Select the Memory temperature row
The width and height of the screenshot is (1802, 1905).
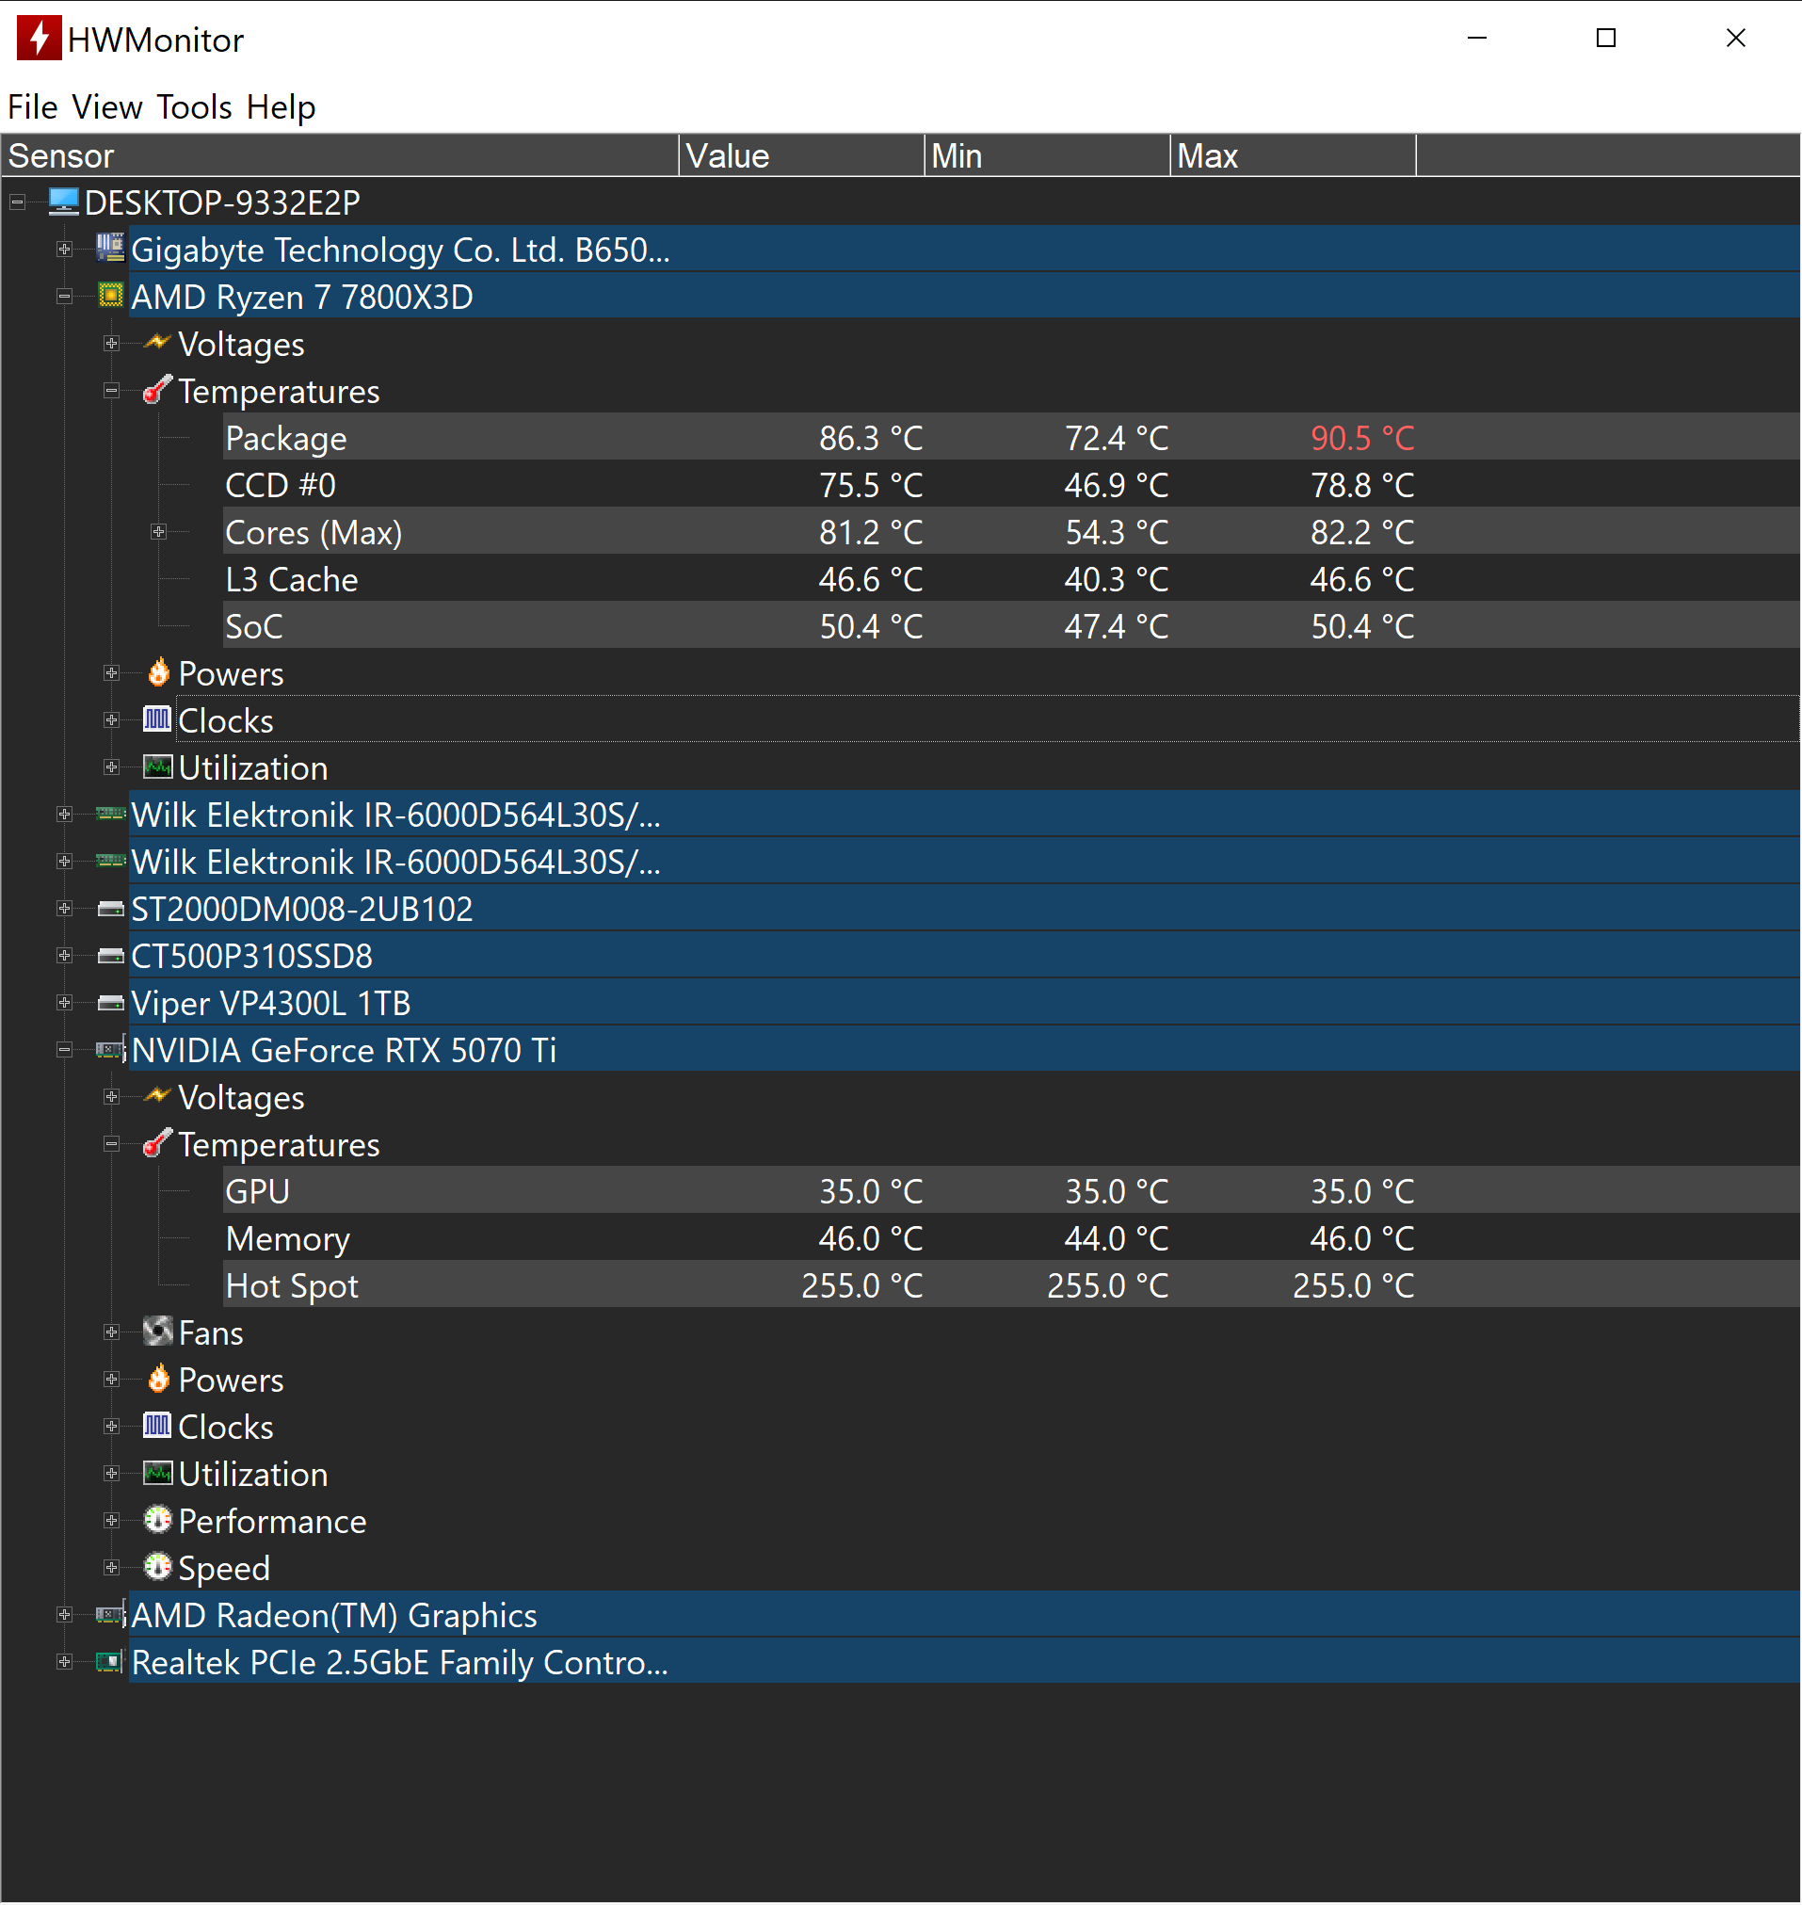(1011, 1238)
